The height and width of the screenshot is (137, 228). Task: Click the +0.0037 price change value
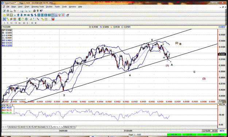point(222,27)
